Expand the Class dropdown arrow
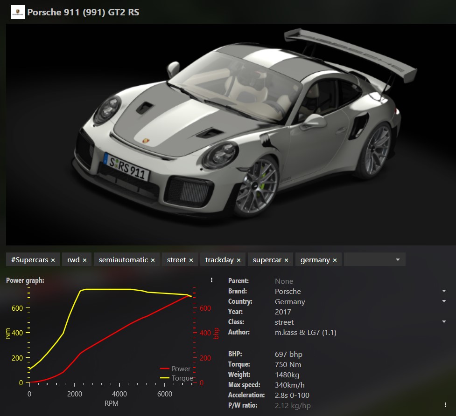Viewport: 456px width, 416px height. click(444, 321)
